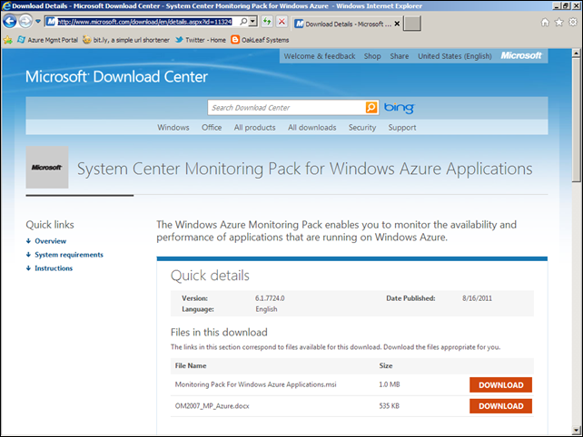
Task: Click the United States (English) link
Action: [x=453, y=56]
